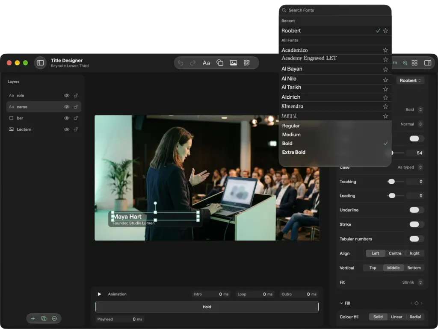Star the Al Bayan font
The image size is (438, 329).
pyautogui.click(x=385, y=69)
